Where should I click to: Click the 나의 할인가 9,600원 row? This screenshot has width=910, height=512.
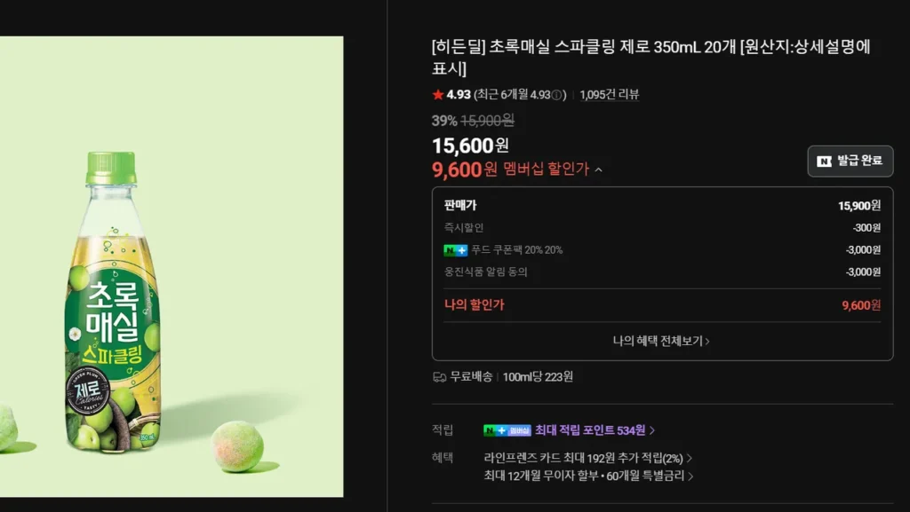click(662, 305)
